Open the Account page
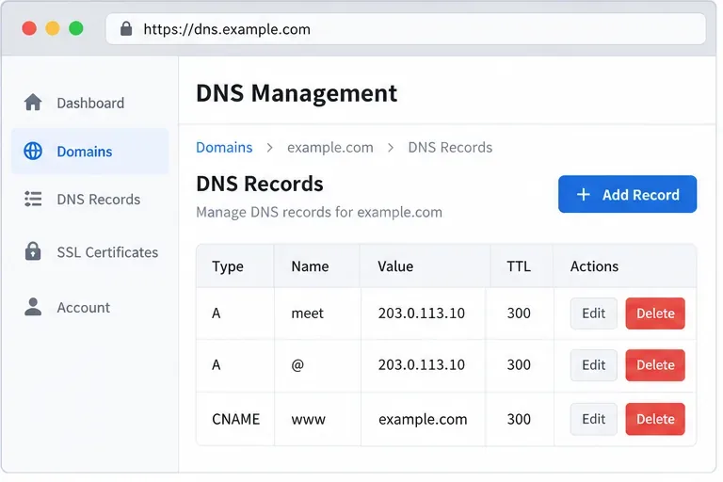 [x=90, y=307]
